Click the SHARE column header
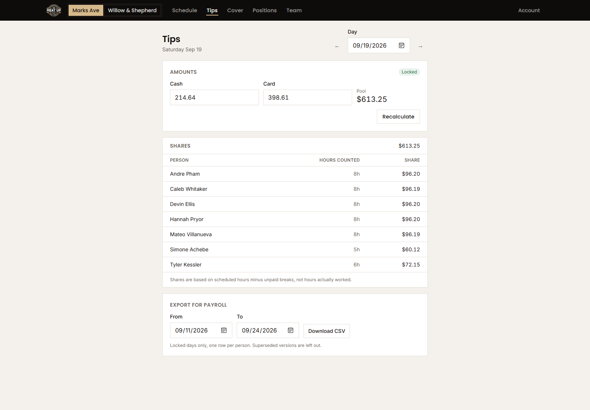Image resolution: width=590 pixels, height=410 pixels. tap(412, 160)
